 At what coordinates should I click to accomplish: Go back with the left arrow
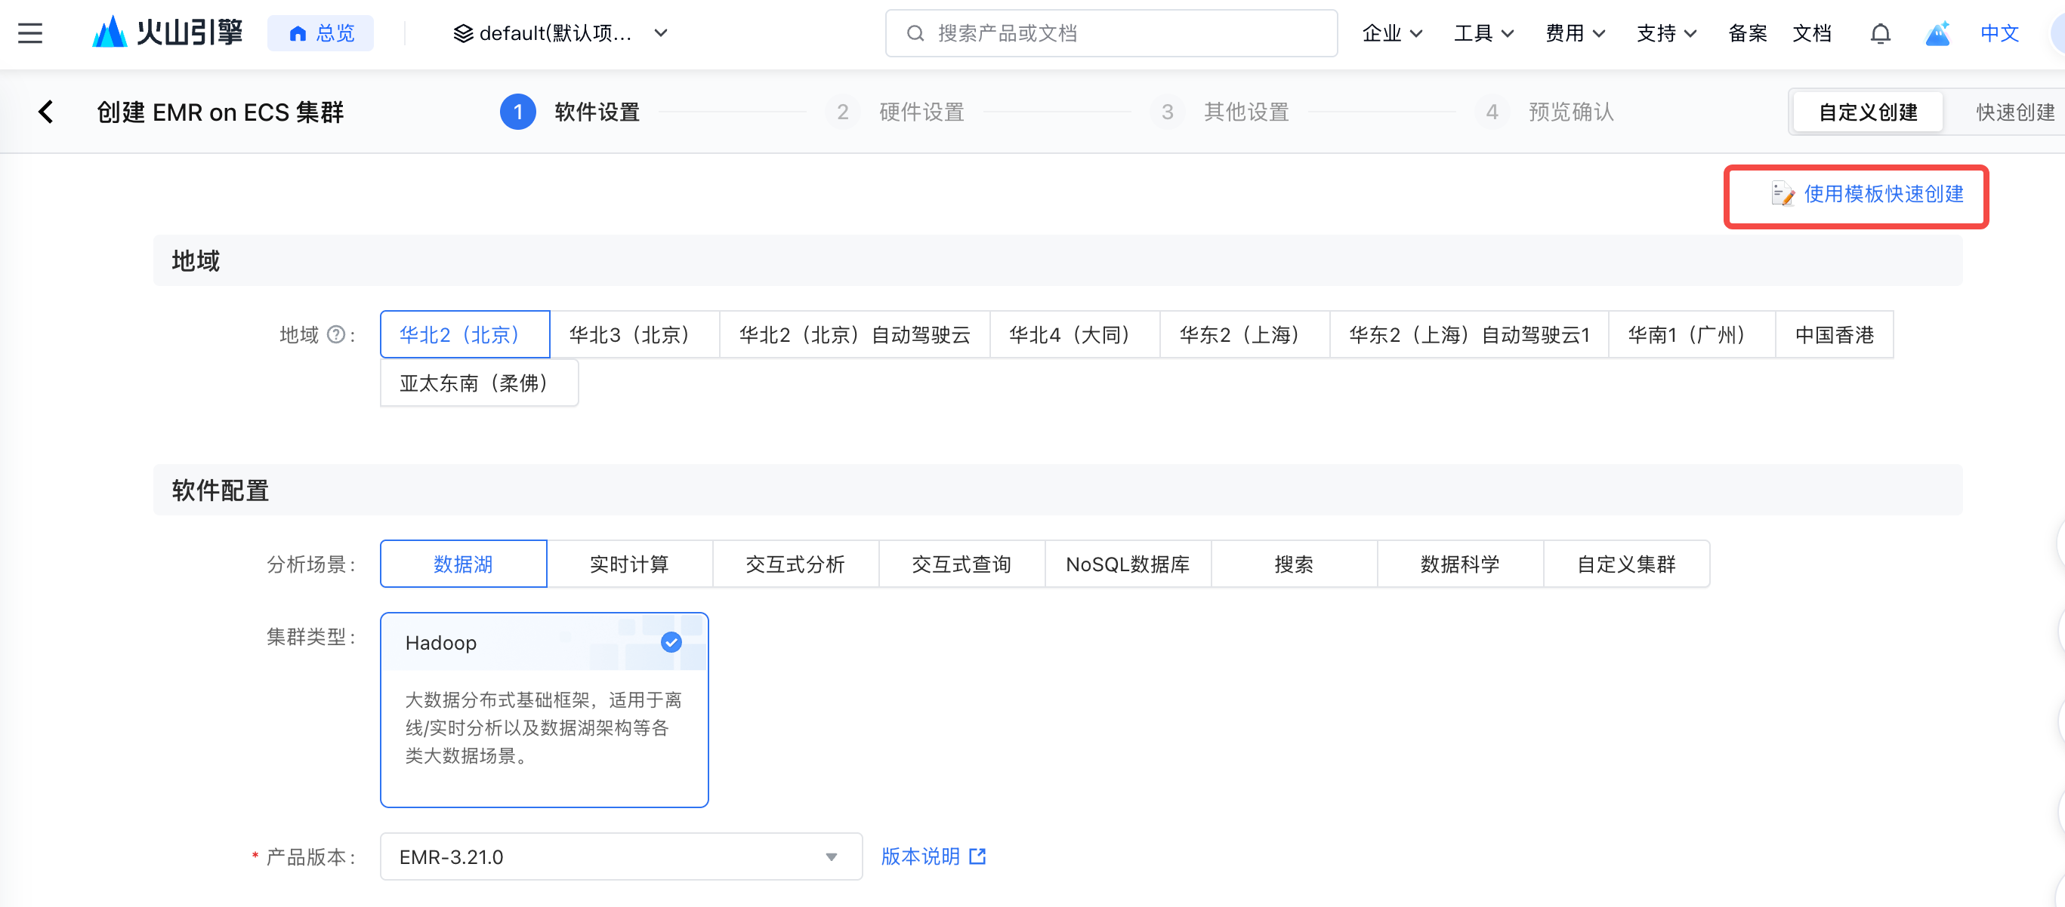[47, 111]
